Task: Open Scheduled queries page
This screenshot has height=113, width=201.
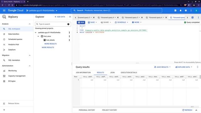Action: 17,39
